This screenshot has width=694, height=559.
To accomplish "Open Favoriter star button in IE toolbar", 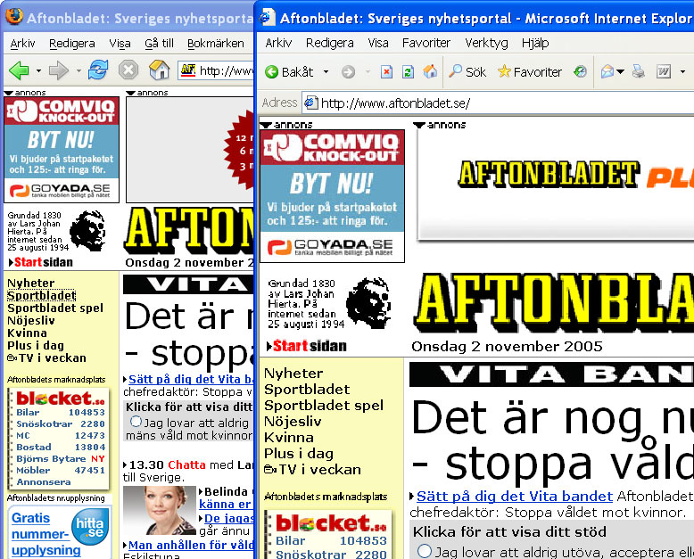I will click(x=529, y=71).
